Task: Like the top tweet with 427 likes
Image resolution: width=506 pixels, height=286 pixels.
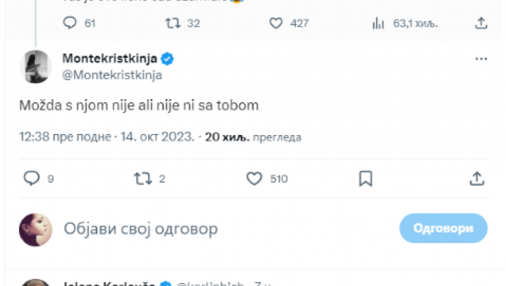Action: [276, 23]
